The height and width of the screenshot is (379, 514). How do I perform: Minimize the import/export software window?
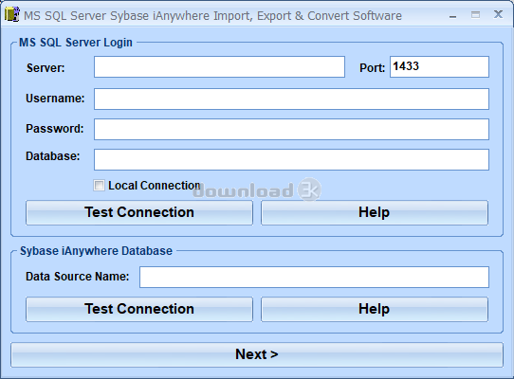(x=453, y=16)
